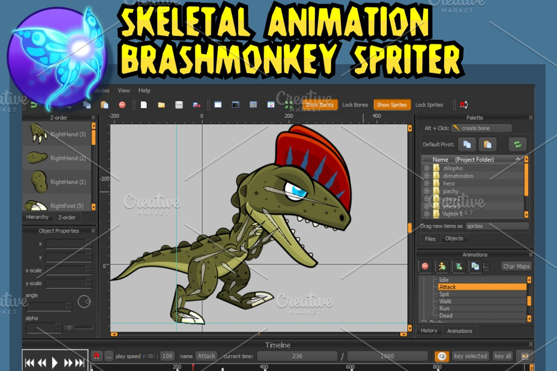Click the copy icon in top toolbar
Viewport: 557px width, 371px height.
coord(87,105)
